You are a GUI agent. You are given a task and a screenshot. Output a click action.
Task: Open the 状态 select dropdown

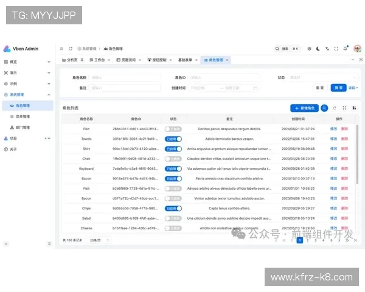pos(323,77)
